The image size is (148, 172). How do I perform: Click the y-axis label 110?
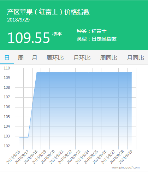pyautogui.click(x=7, y=68)
